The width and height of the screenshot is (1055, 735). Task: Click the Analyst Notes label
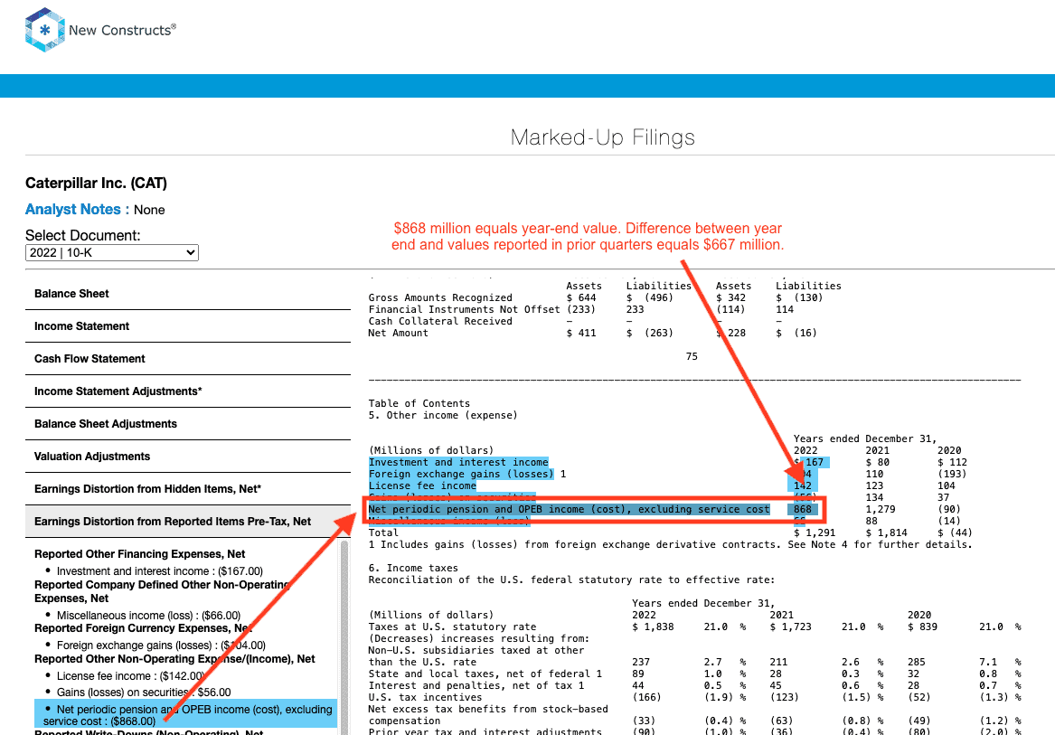[x=78, y=210]
